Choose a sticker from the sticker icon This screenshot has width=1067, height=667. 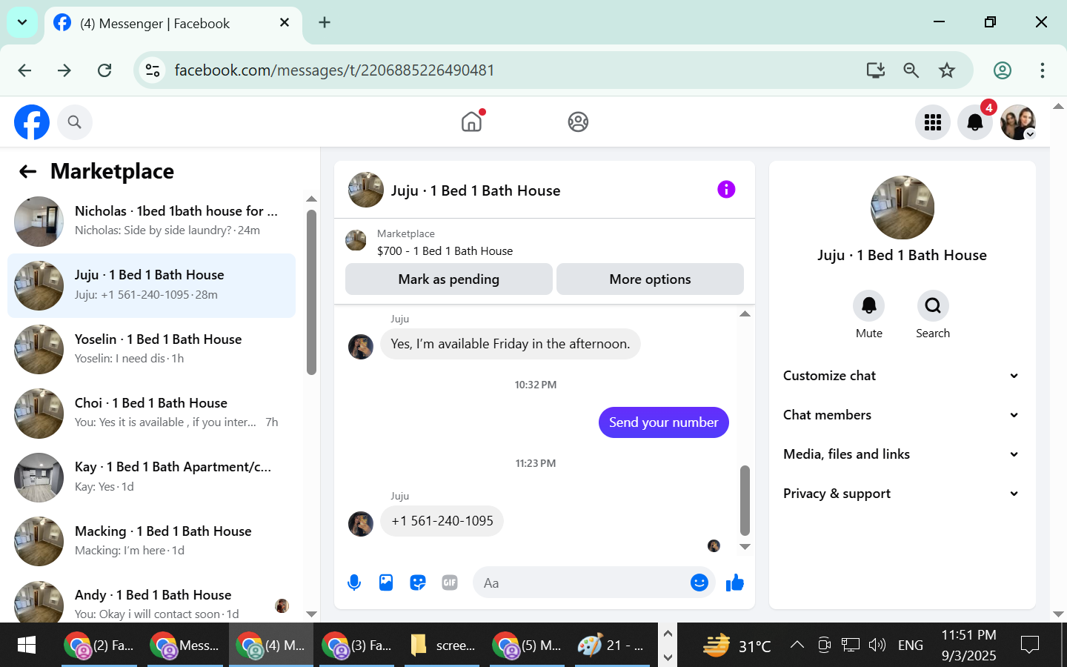click(x=418, y=583)
